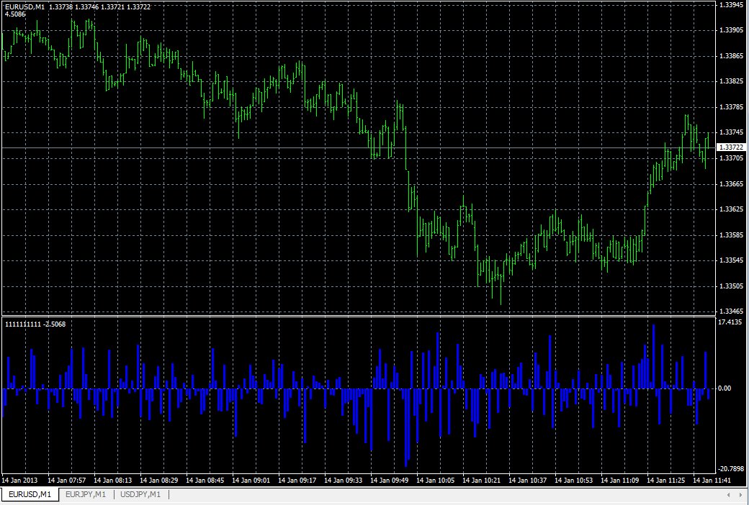Click the 14 Jan 10:05 time label
The height and width of the screenshot is (505, 749).
click(436, 480)
